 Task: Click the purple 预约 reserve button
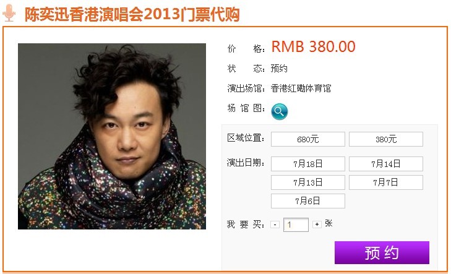[x=382, y=253]
